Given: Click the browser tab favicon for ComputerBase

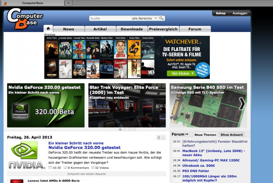Looking at the screenshot, I should click(x=5, y=3).
